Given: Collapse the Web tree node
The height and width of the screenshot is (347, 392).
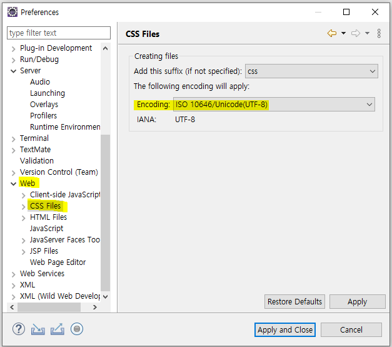Looking at the screenshot, I should (14, 184).
